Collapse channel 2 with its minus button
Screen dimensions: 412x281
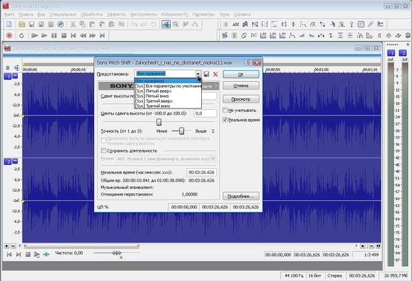[15, 161]
